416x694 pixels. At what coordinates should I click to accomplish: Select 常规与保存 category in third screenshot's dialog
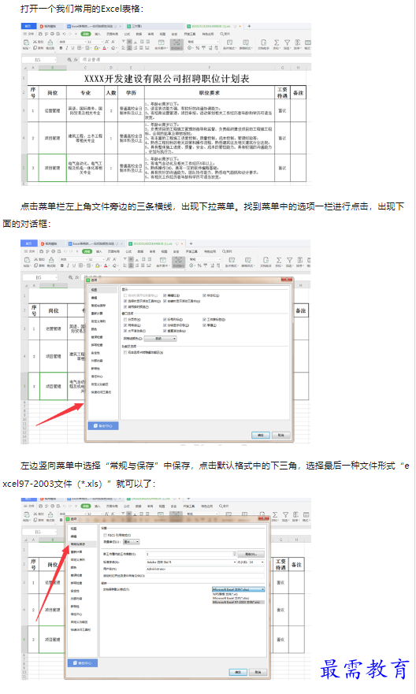coord(77,544)
